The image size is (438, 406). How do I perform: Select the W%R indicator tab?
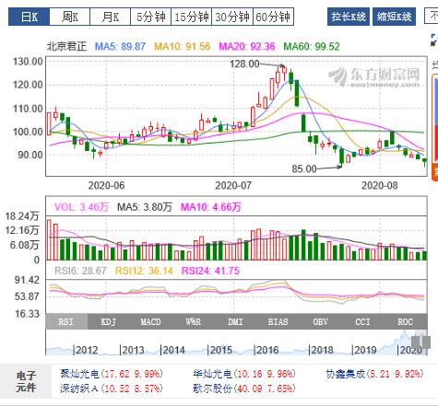(x=193, y=321)
